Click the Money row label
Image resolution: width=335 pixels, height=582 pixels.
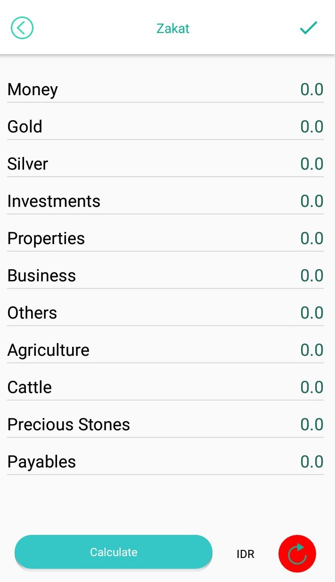[x=33, y=90]
